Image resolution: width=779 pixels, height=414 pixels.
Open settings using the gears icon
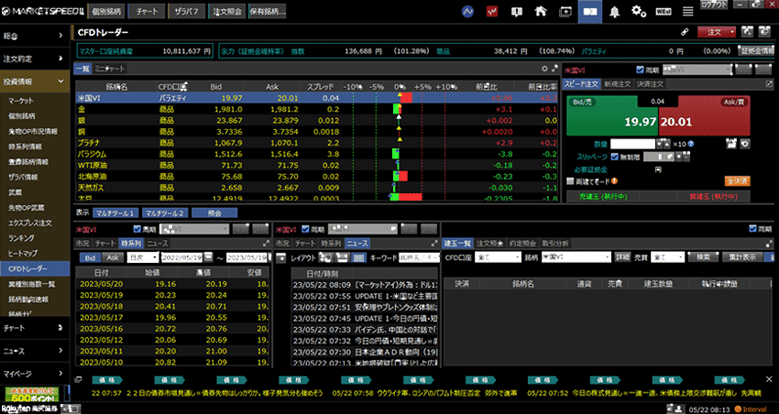639,11
